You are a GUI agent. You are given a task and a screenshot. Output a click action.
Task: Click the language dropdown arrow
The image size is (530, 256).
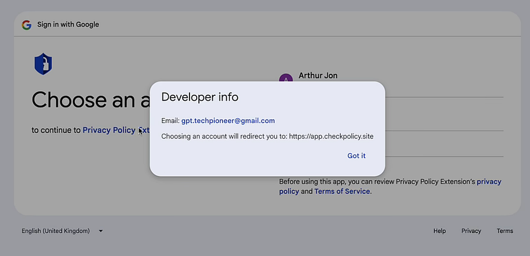[x=101, y=231]
